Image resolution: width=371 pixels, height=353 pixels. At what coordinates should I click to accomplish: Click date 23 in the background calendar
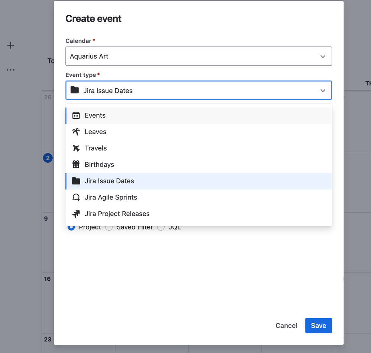(48, 339)
